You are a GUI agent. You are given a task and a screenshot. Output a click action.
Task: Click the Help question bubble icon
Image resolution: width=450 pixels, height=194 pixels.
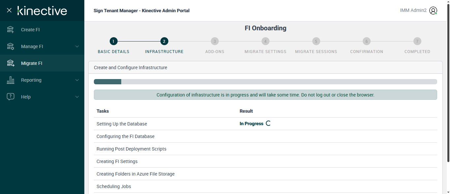(x=11, y=97)
